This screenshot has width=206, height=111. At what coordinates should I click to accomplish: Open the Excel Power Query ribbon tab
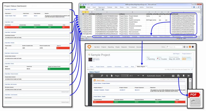150,7
